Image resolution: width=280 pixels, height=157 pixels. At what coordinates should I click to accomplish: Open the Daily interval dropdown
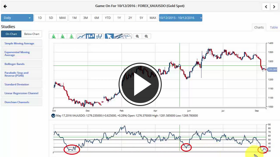click(x=17, y=18)
